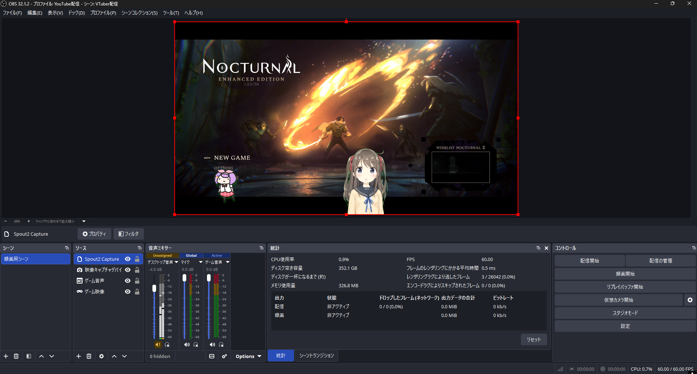
Task: Open advanced audio properties gears icon
Action: (224, 356)
